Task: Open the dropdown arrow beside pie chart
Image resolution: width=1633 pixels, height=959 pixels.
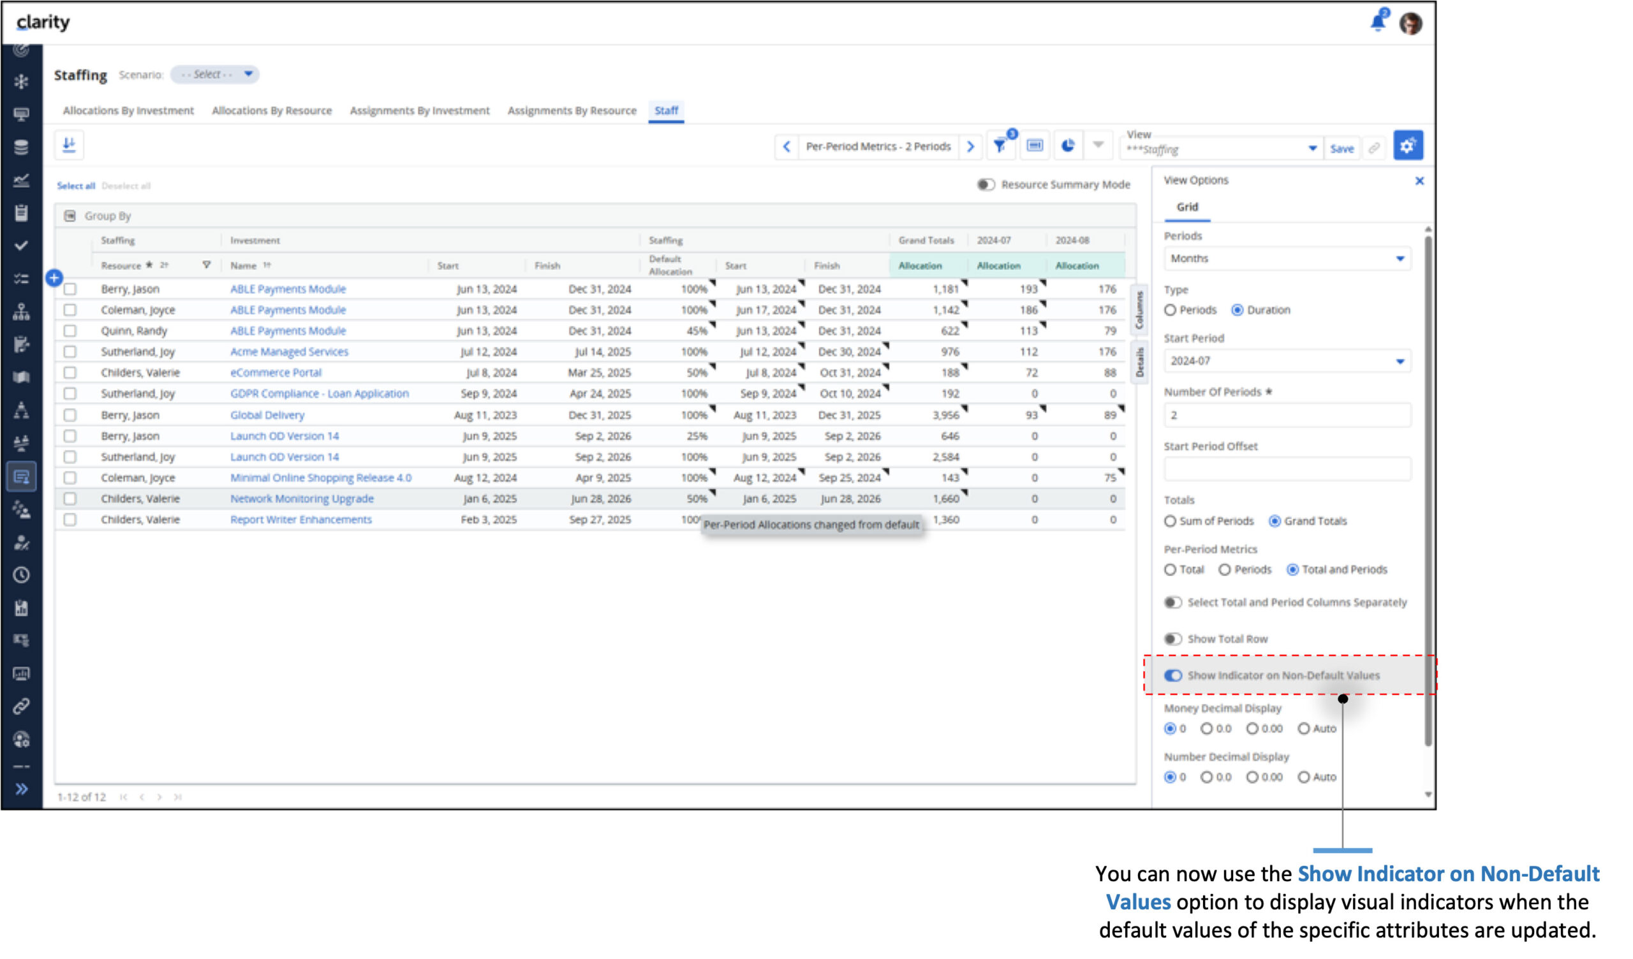Action: click(x=1098, y=145)
